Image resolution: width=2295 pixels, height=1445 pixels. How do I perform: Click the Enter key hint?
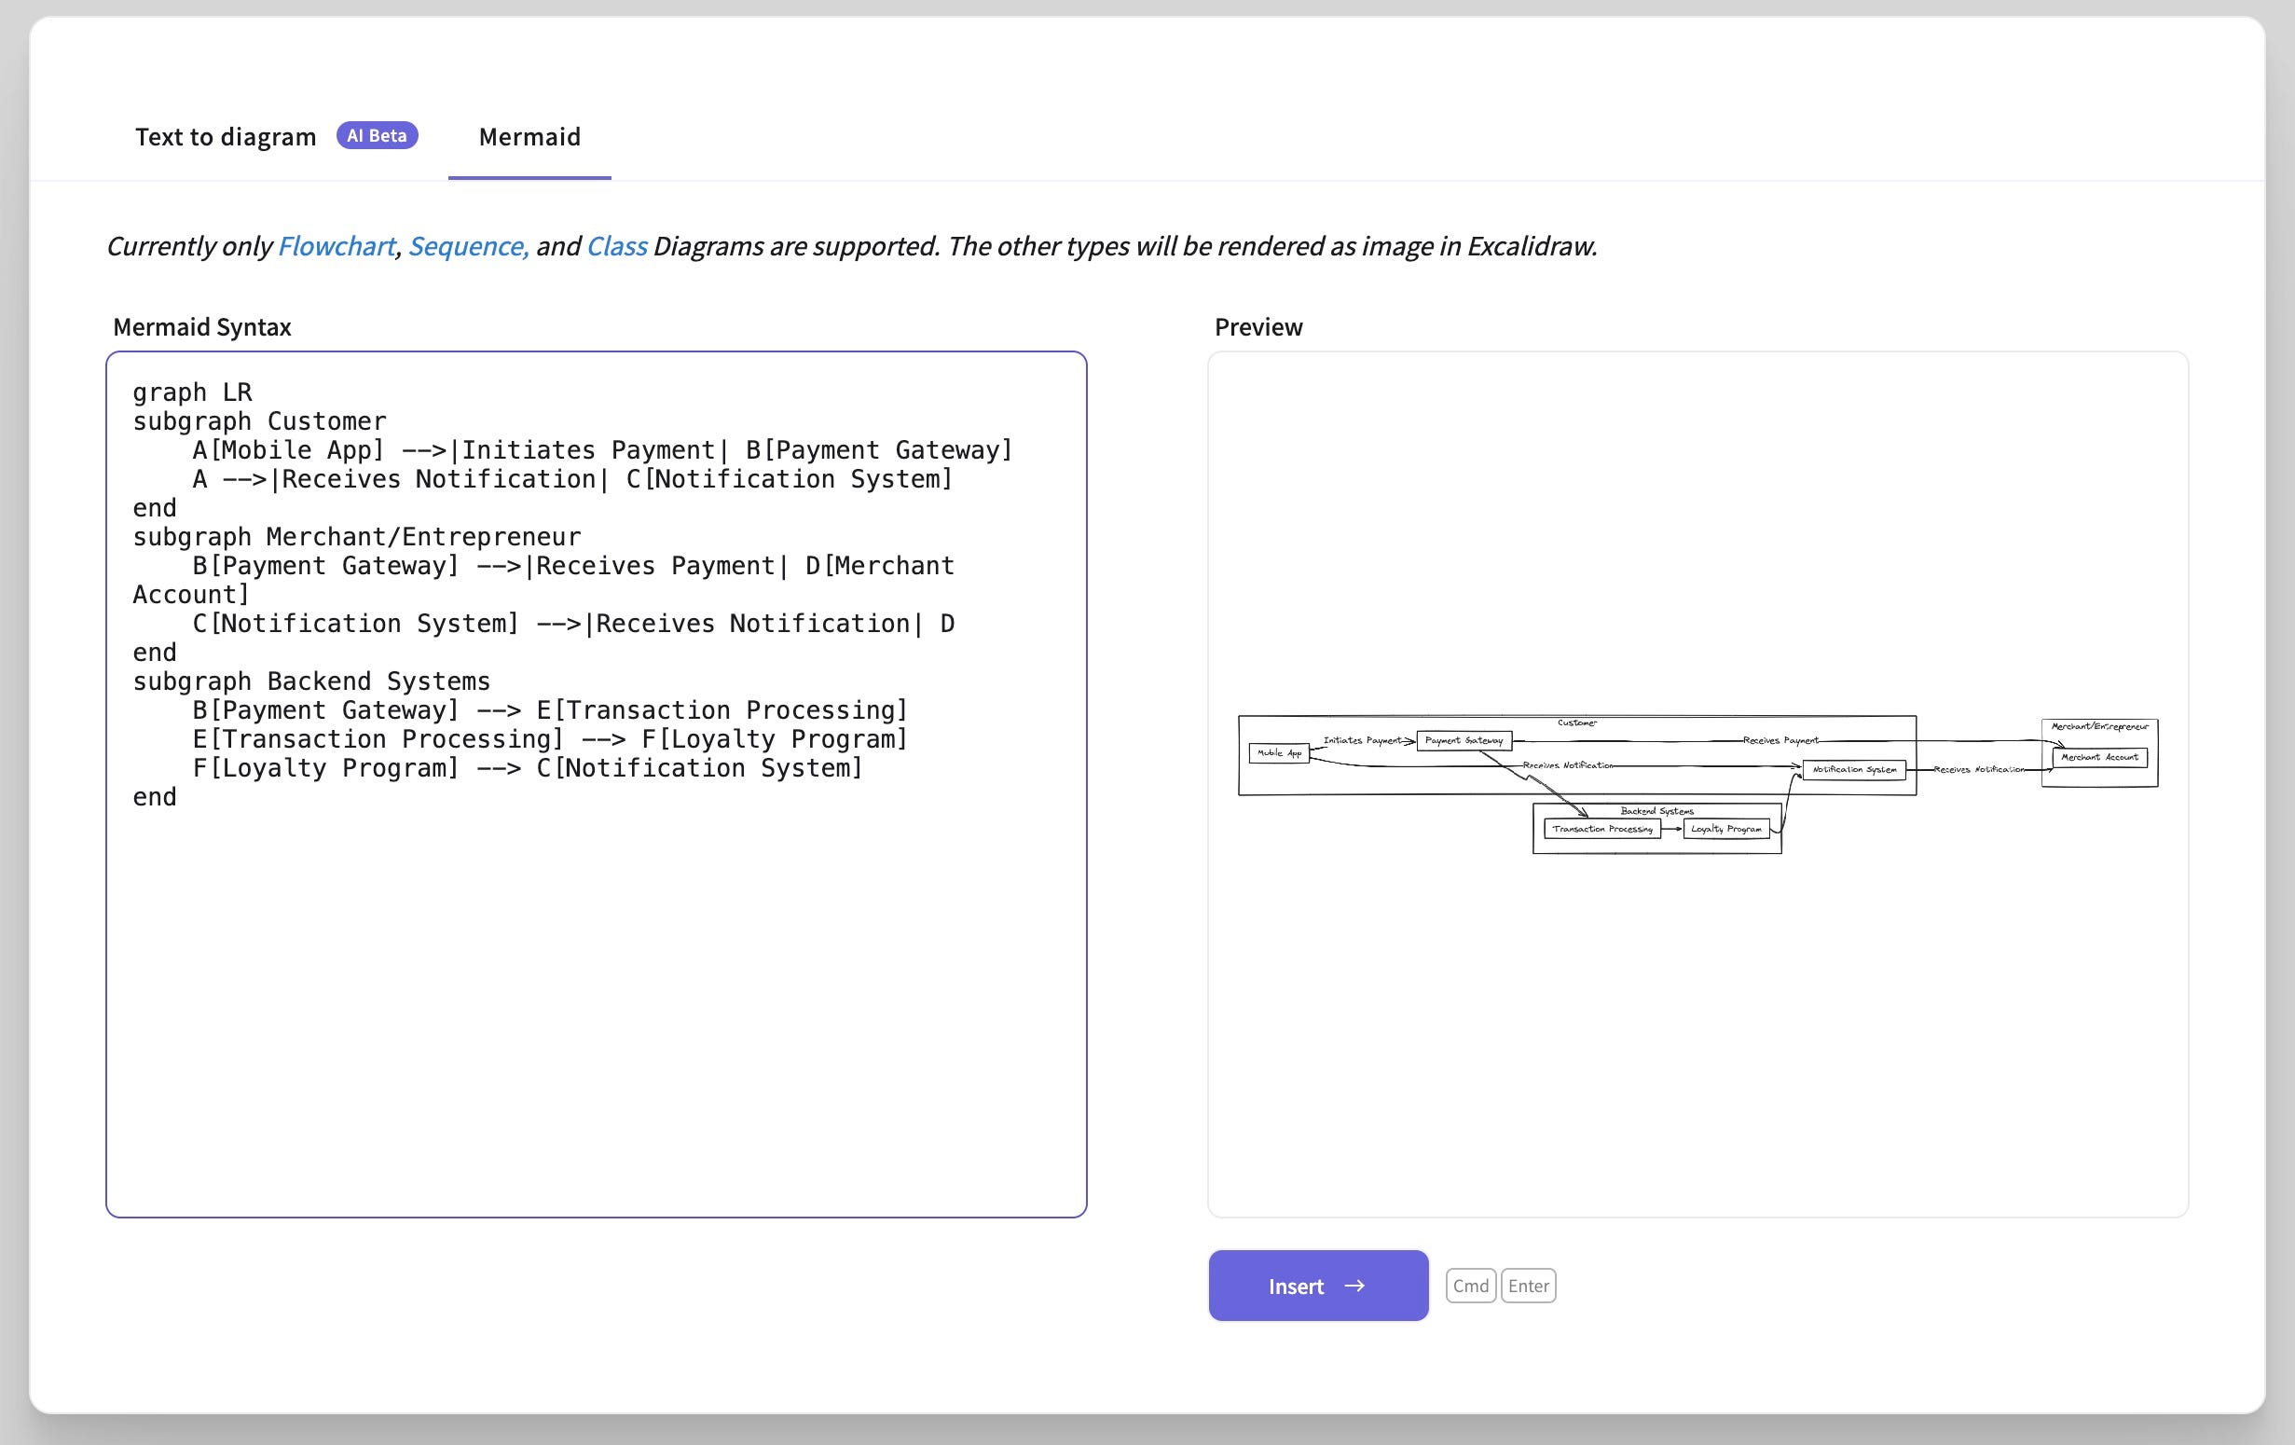1528,1286
